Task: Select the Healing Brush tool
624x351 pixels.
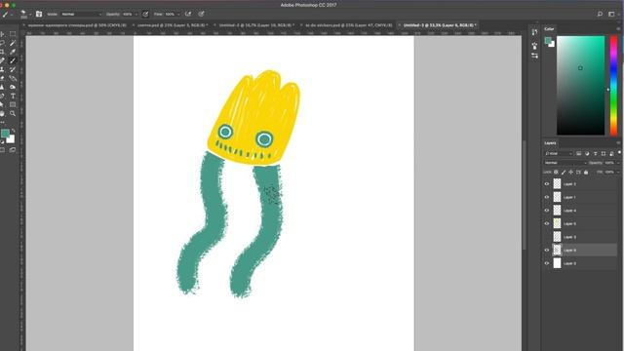Action: pyautogui.click(x=3, y=60)
